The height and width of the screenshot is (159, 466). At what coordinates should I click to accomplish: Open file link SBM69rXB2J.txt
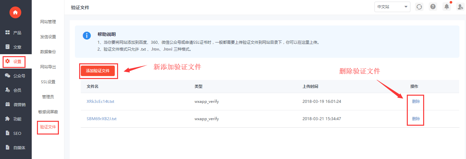point(101,119)
